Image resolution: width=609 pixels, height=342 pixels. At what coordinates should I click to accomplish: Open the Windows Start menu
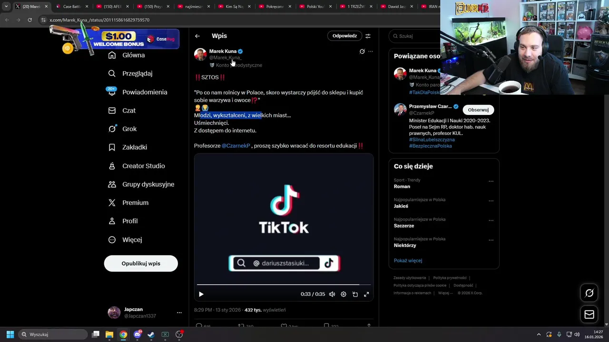[x=10, y=334]
